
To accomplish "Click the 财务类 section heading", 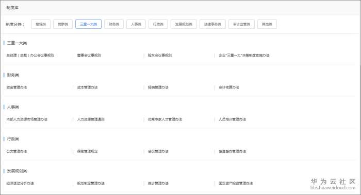I will (x=13, y=75).
